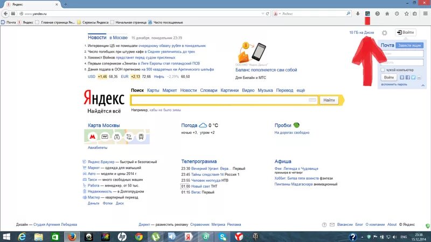Switch to the Видео service tab
431x242 pixels.
(x=248, y=90)
